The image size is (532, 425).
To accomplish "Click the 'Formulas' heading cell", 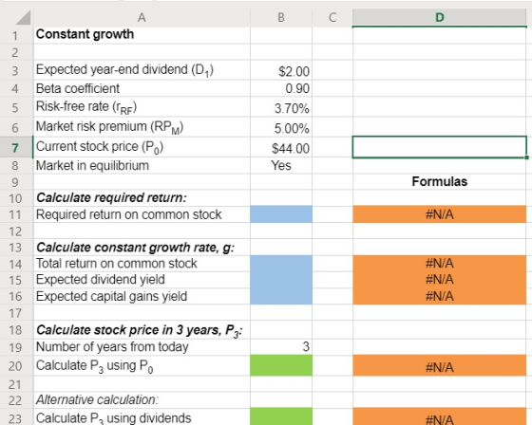I will [439, 181].
